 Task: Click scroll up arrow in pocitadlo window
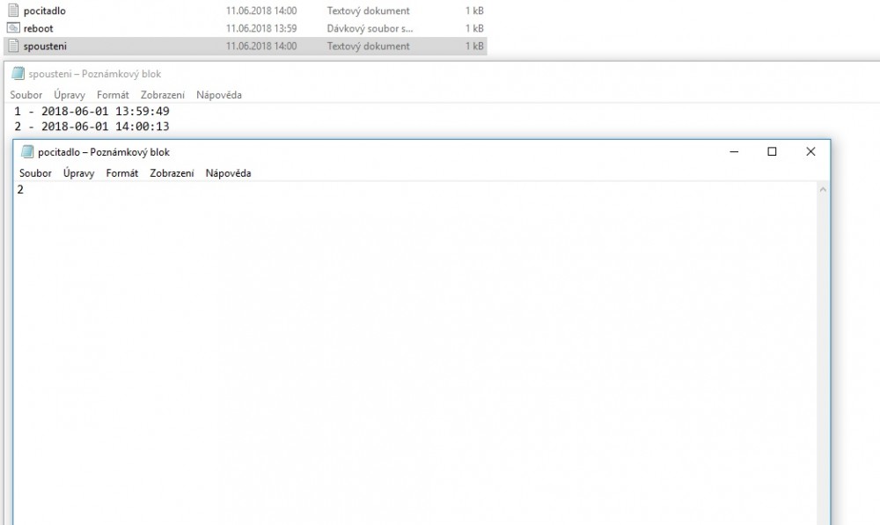pyautogui.click(x=823, y=190)
